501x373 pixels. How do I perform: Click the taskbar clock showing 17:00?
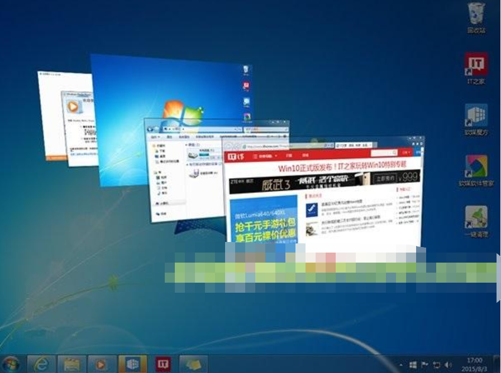pyautogui.click(x=474, y=365)
